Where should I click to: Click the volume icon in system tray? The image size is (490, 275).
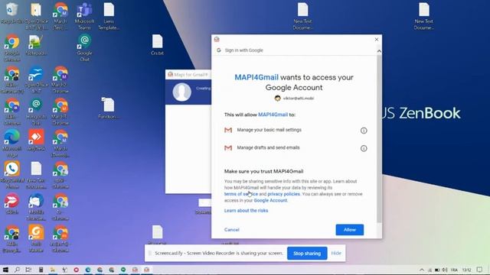point(445,270)
